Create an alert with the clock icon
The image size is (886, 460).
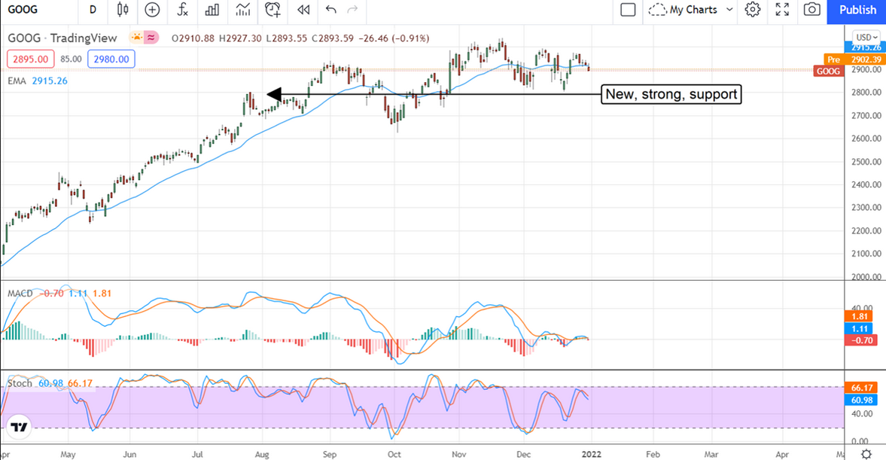pos(273,10)
